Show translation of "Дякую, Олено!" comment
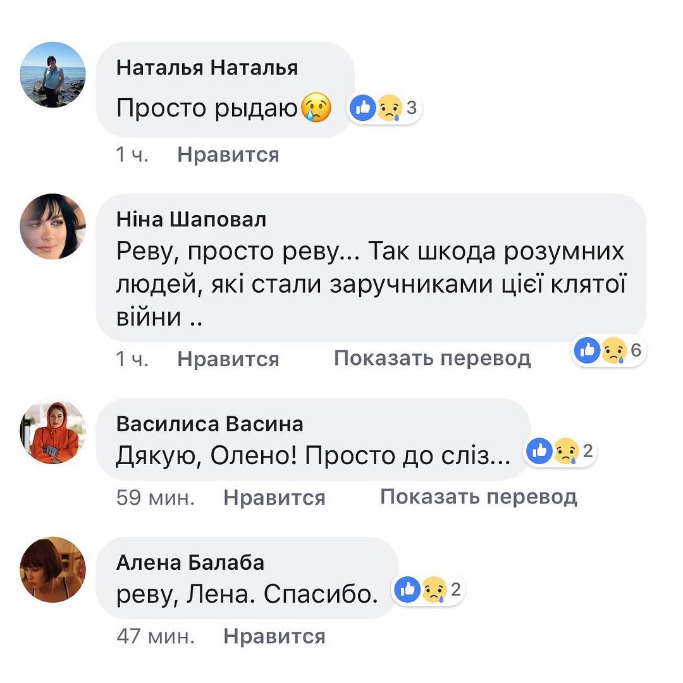The height and width of the screenshot is (683, 683). coord(478,497)
